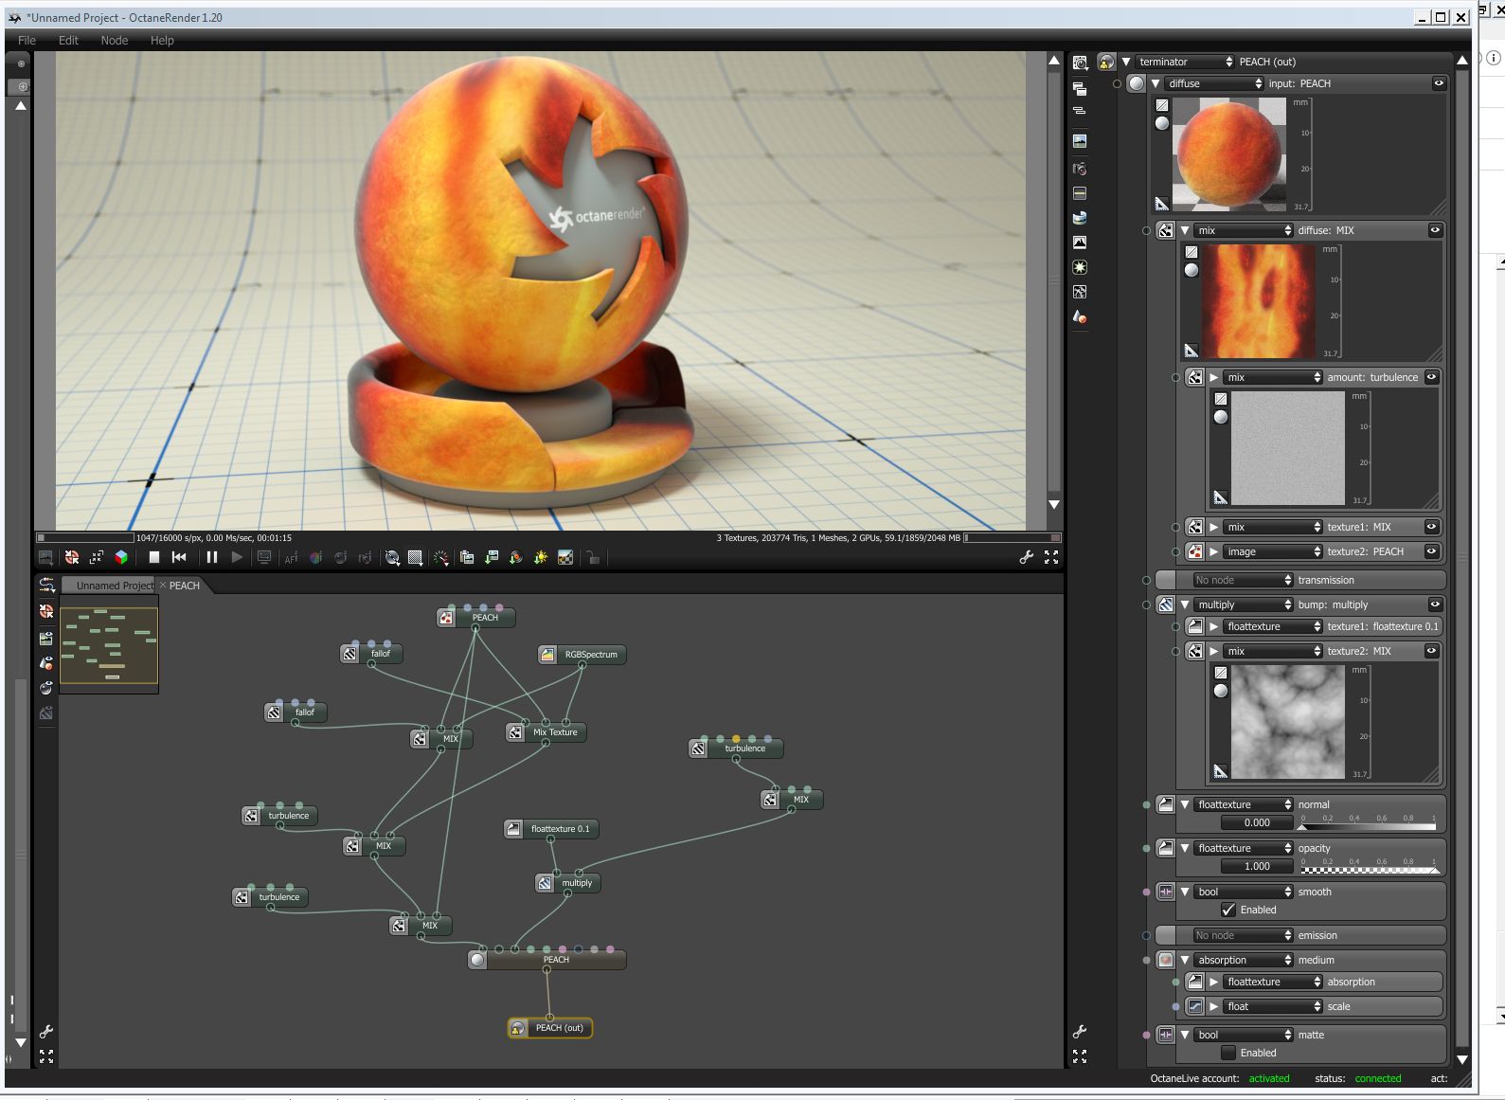The image size is (1505, 1100).
Task: Open the image dropdown for texture2: PEACH
Action: coord(1273,551)
